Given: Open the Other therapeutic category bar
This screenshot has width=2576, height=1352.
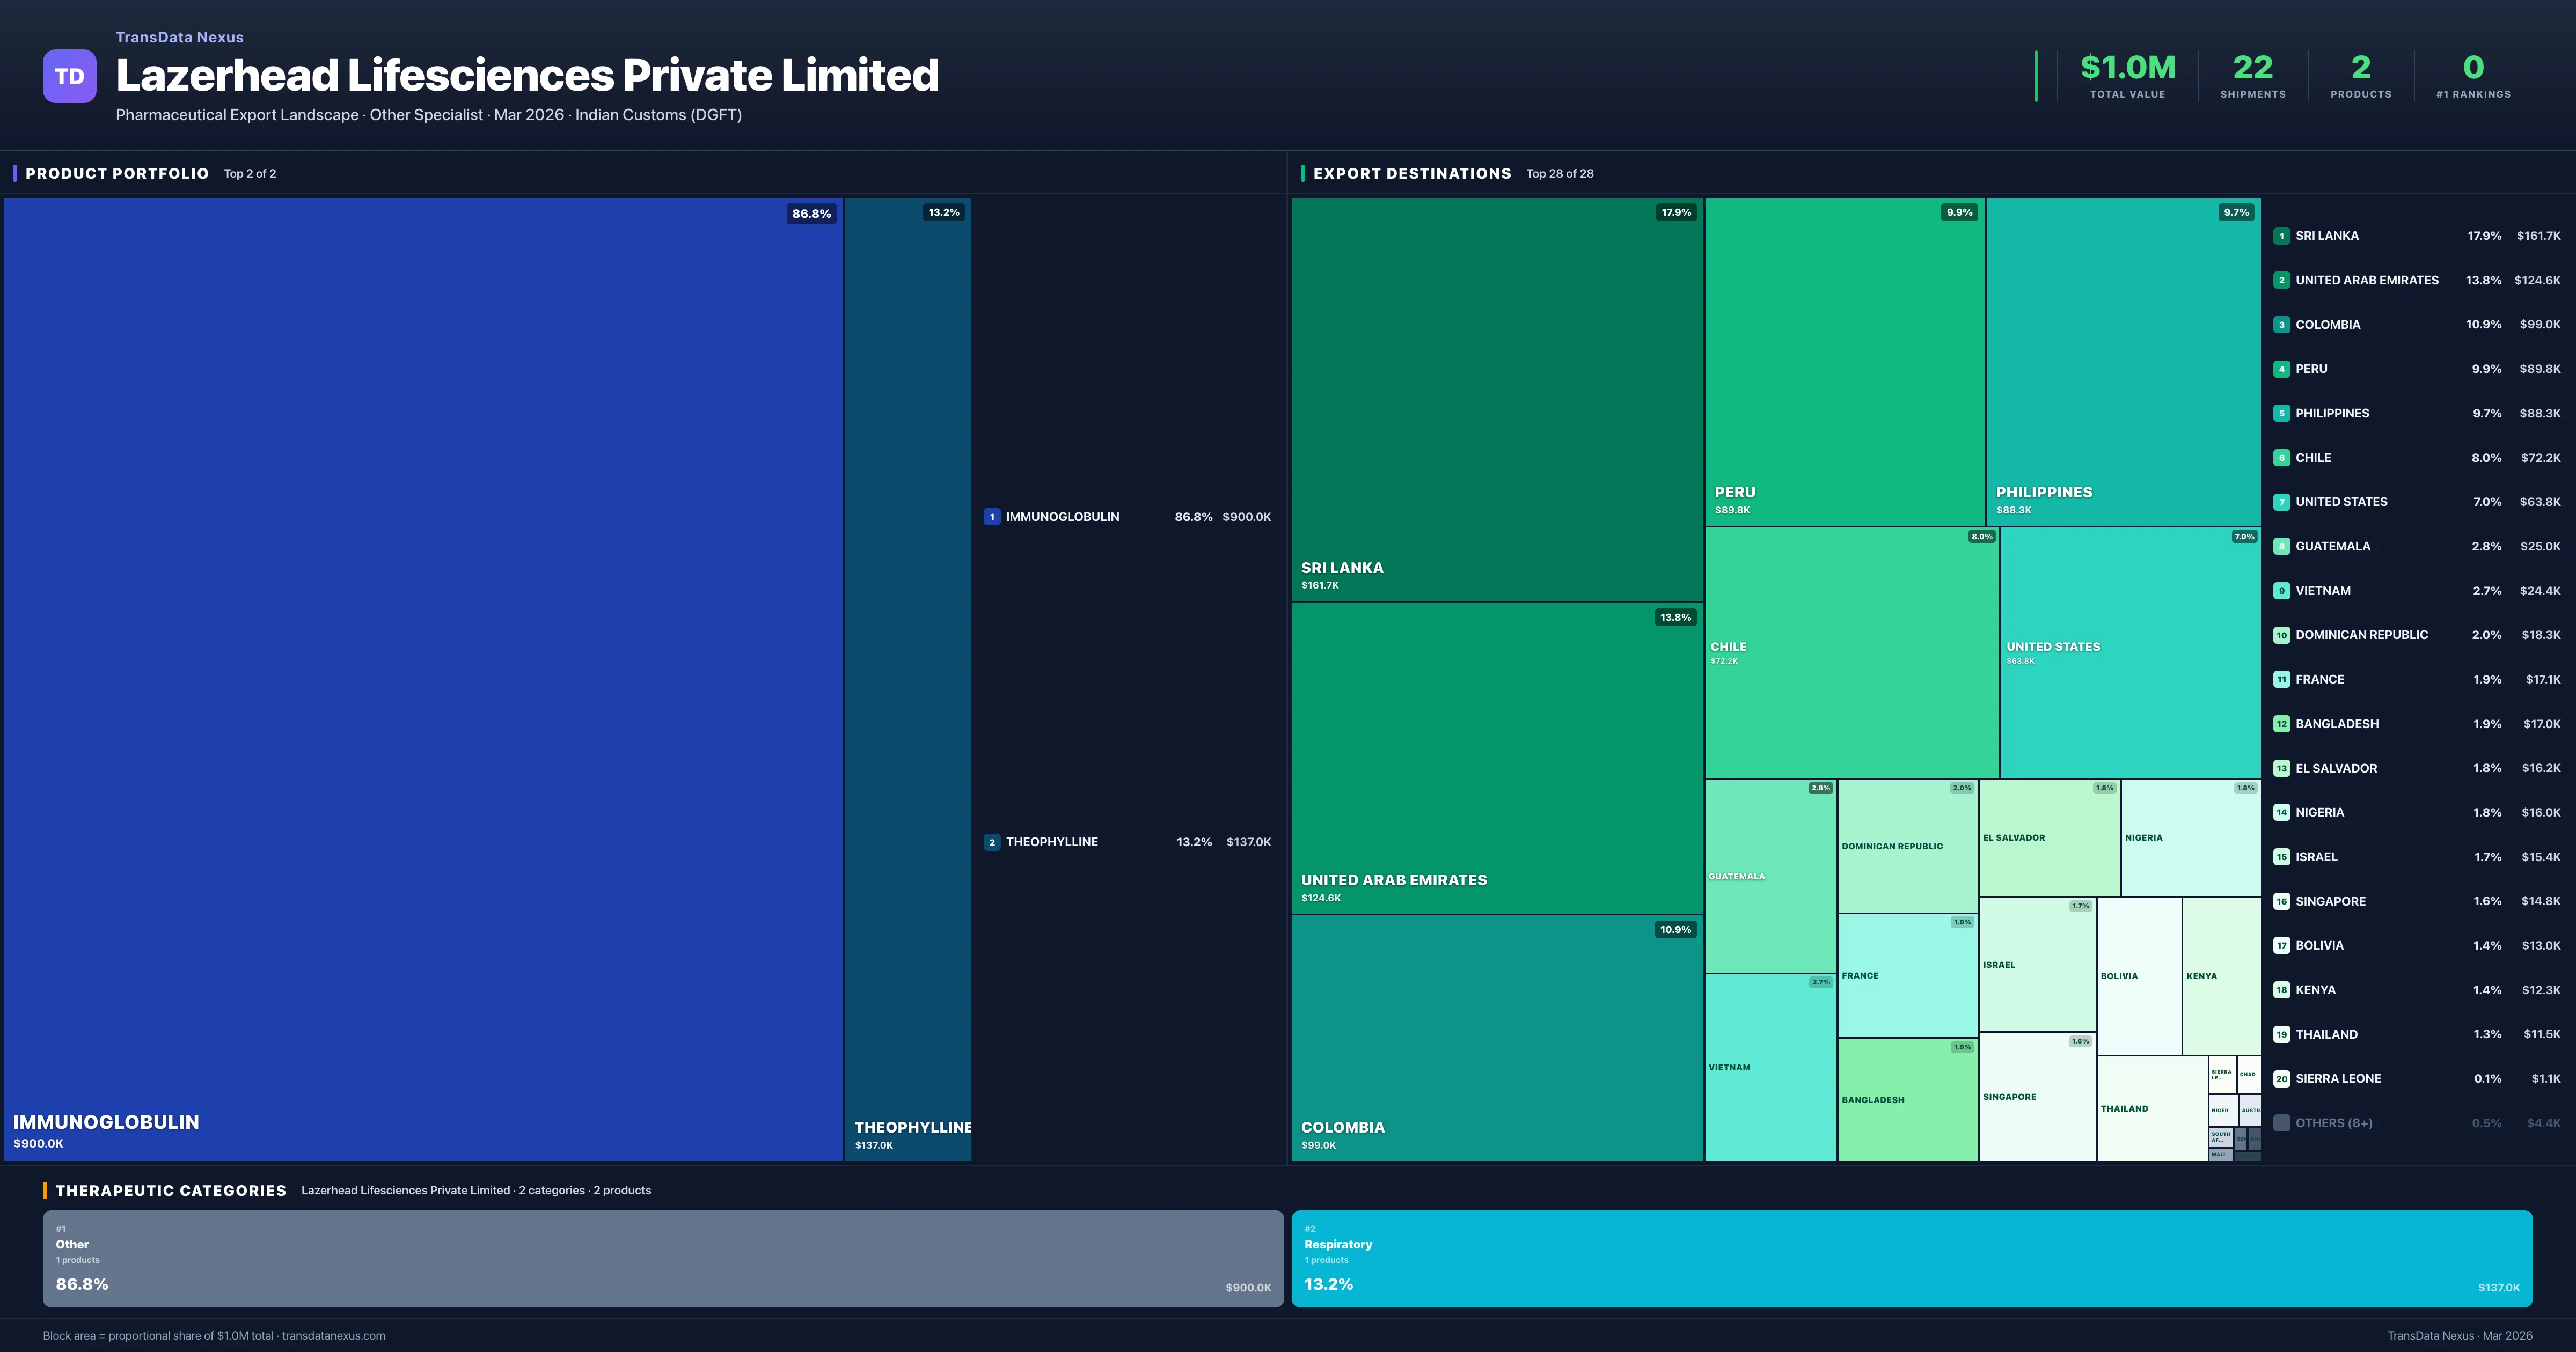Looking at the screenshot, I should (662, 1258).
